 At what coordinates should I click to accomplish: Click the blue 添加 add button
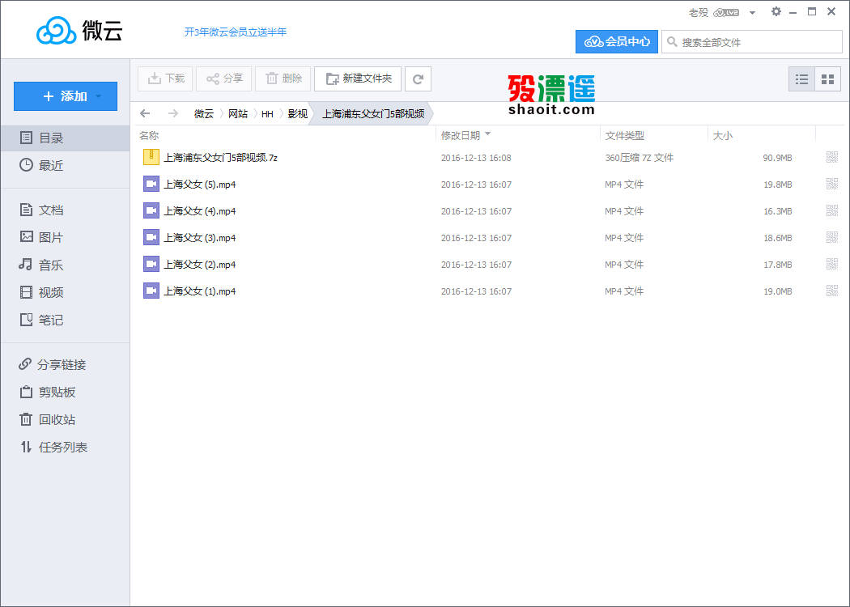[65, 96]
